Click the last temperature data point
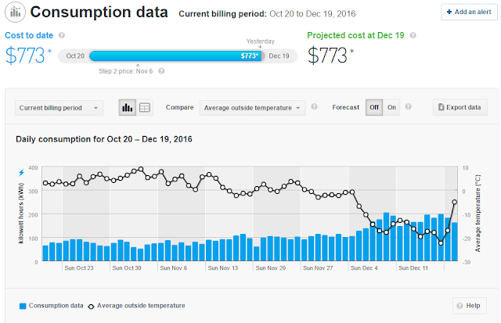Screen dimensions: 501x323 point(454,202)
